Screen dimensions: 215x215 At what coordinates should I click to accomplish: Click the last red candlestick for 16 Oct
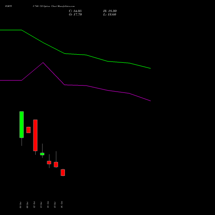click(x=63, y=172)
